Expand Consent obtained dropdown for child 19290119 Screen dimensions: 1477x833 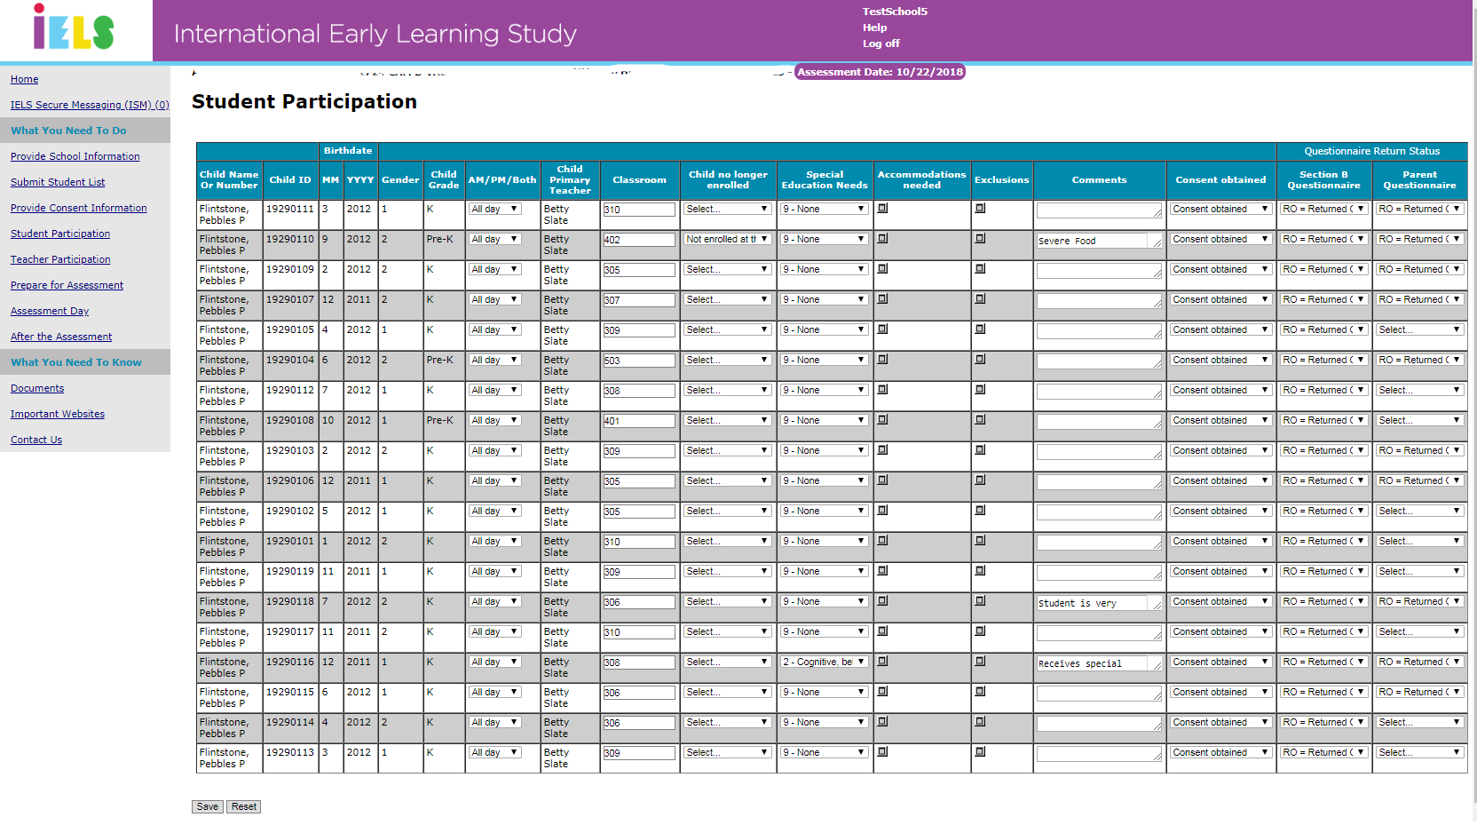(x=1220, y=571)
